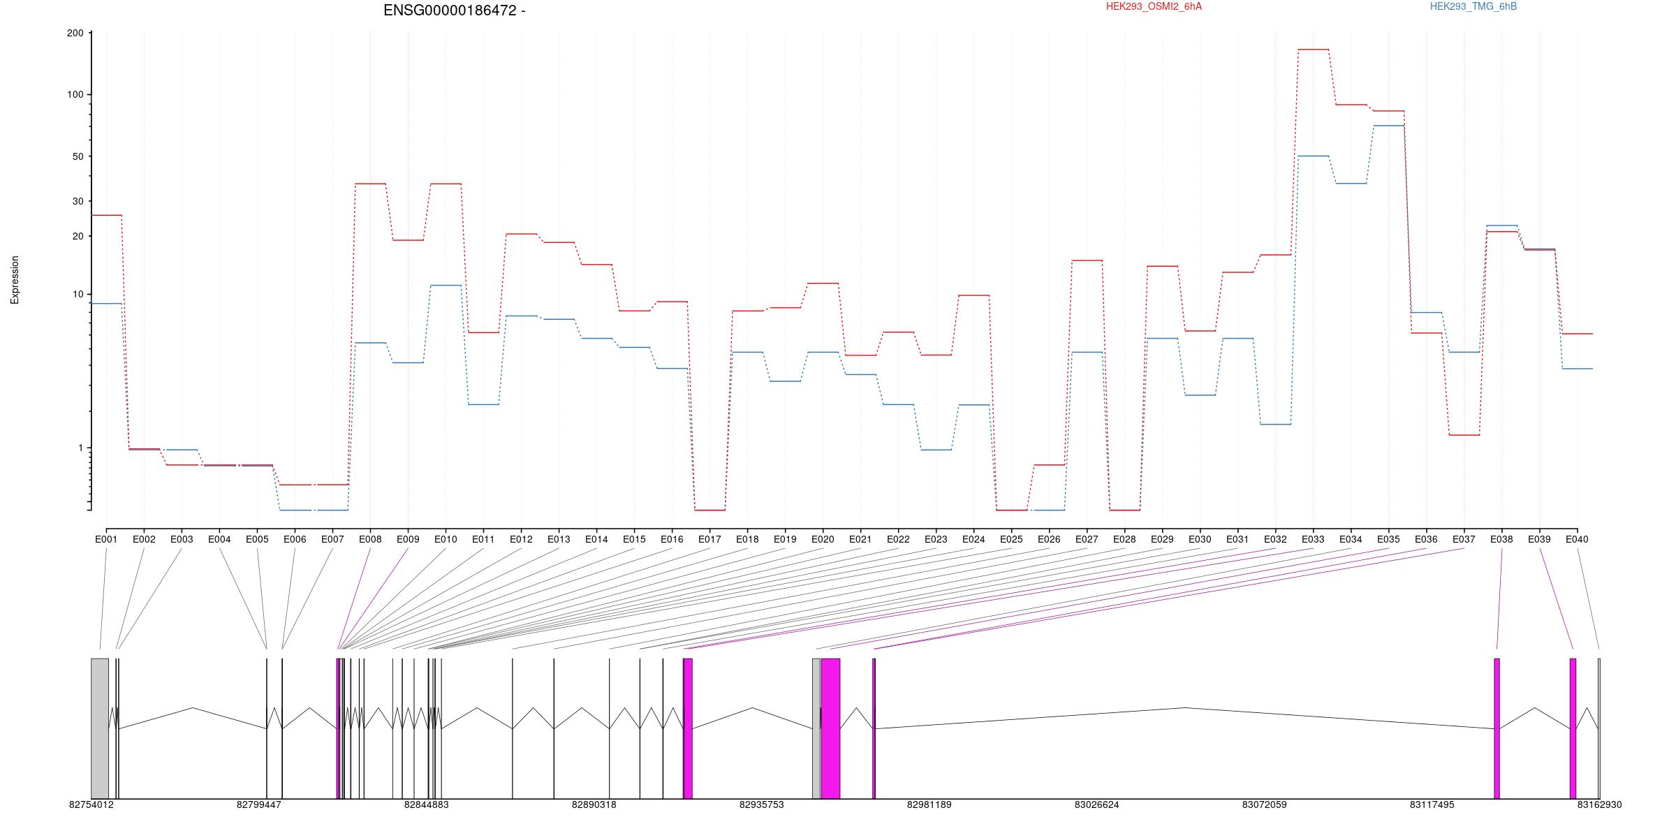
Task: Click the 200 tick on expression axis
Action: pyautogui.click(x=75, y=33)
